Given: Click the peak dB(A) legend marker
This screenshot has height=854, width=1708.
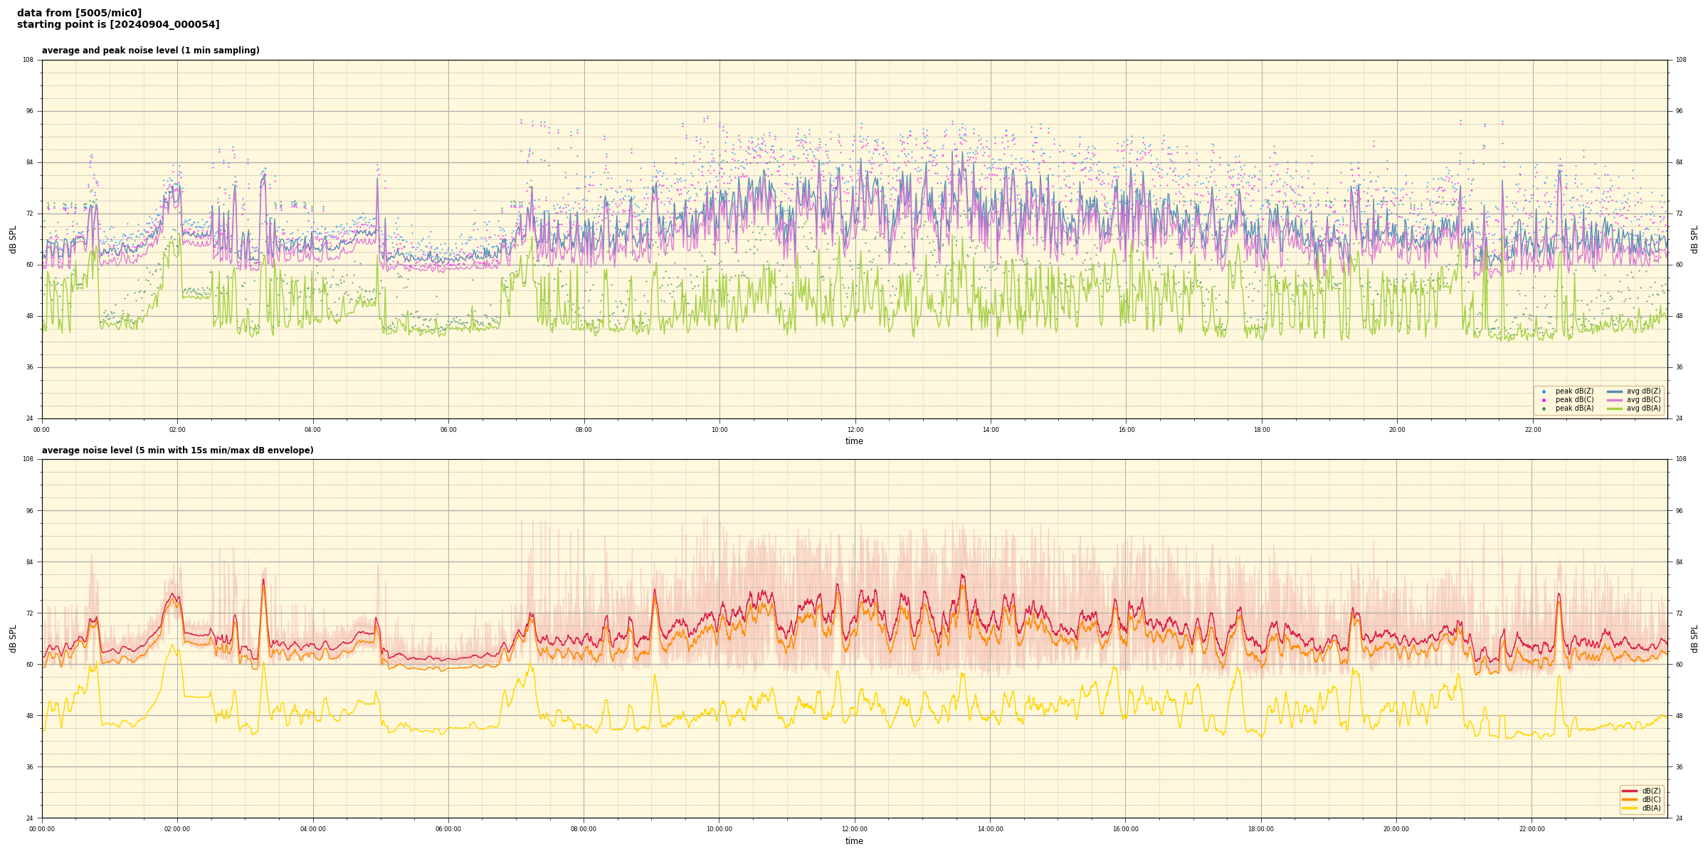Looking at the screenshot, I should pyautogui.click(x=1544, y=408).
